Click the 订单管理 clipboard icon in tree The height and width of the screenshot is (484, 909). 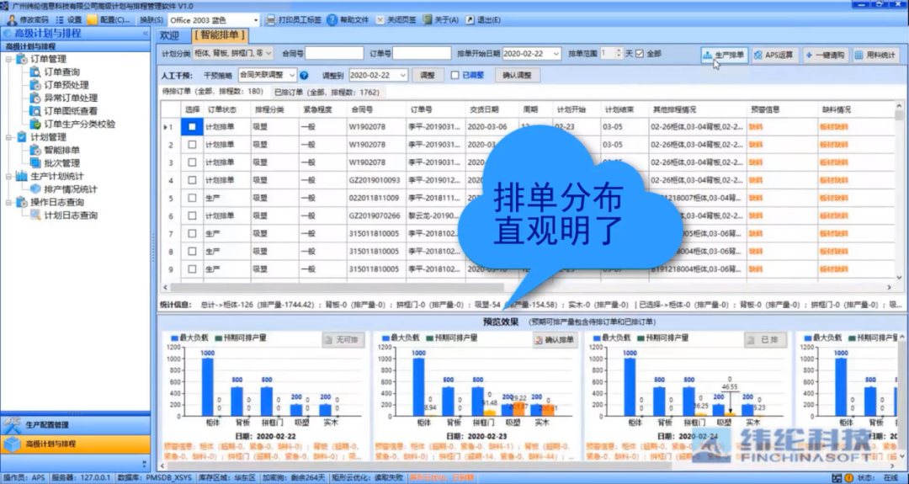tap(21, 59)
